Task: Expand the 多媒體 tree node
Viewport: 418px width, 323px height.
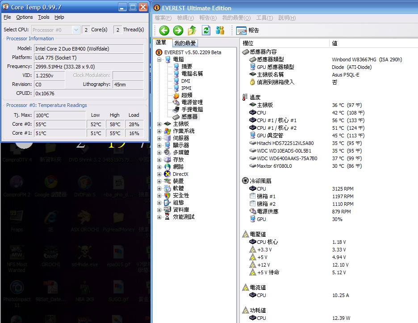Action: (x=159, y=153)
